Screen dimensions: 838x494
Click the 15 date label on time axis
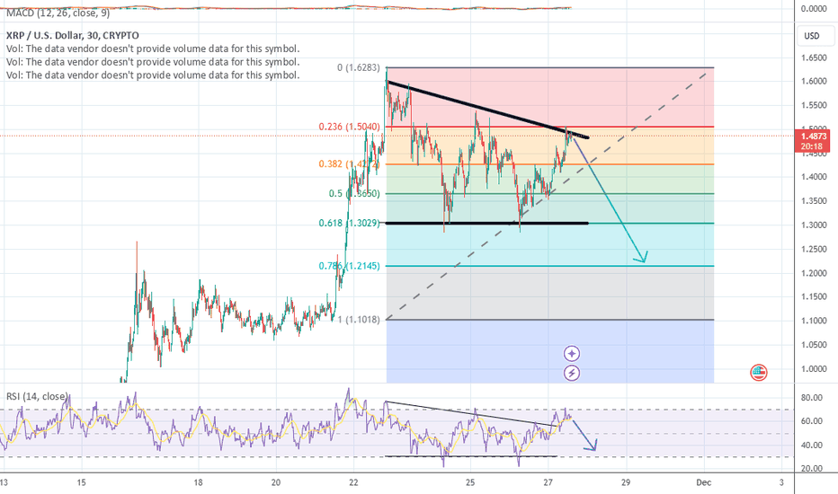click(81, 482)
